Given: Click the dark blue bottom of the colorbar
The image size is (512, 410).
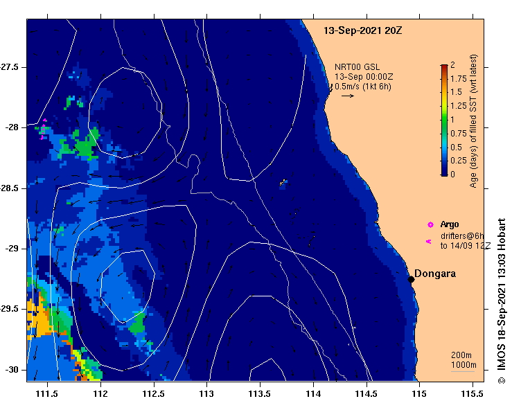Looking at the screenshot, I should coord(444,172).
